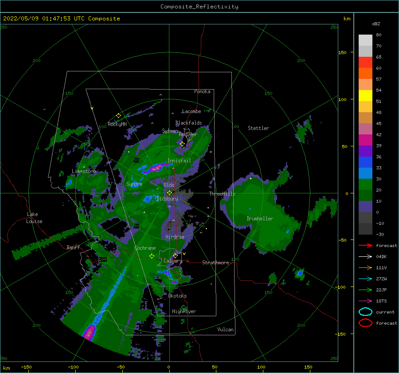Click the asterisk marker near Limestone

click(84, 167)
